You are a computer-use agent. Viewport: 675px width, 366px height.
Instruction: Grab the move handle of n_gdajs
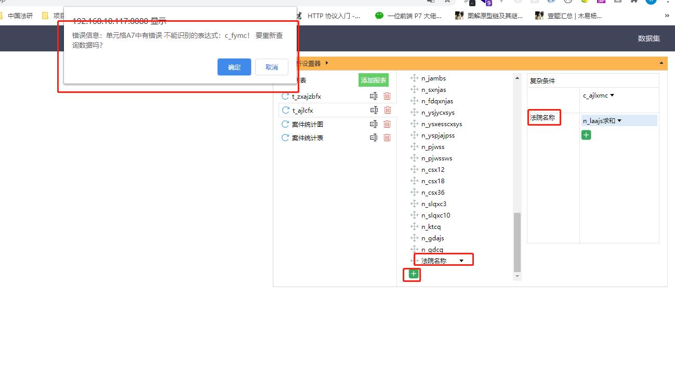[414, 238]
